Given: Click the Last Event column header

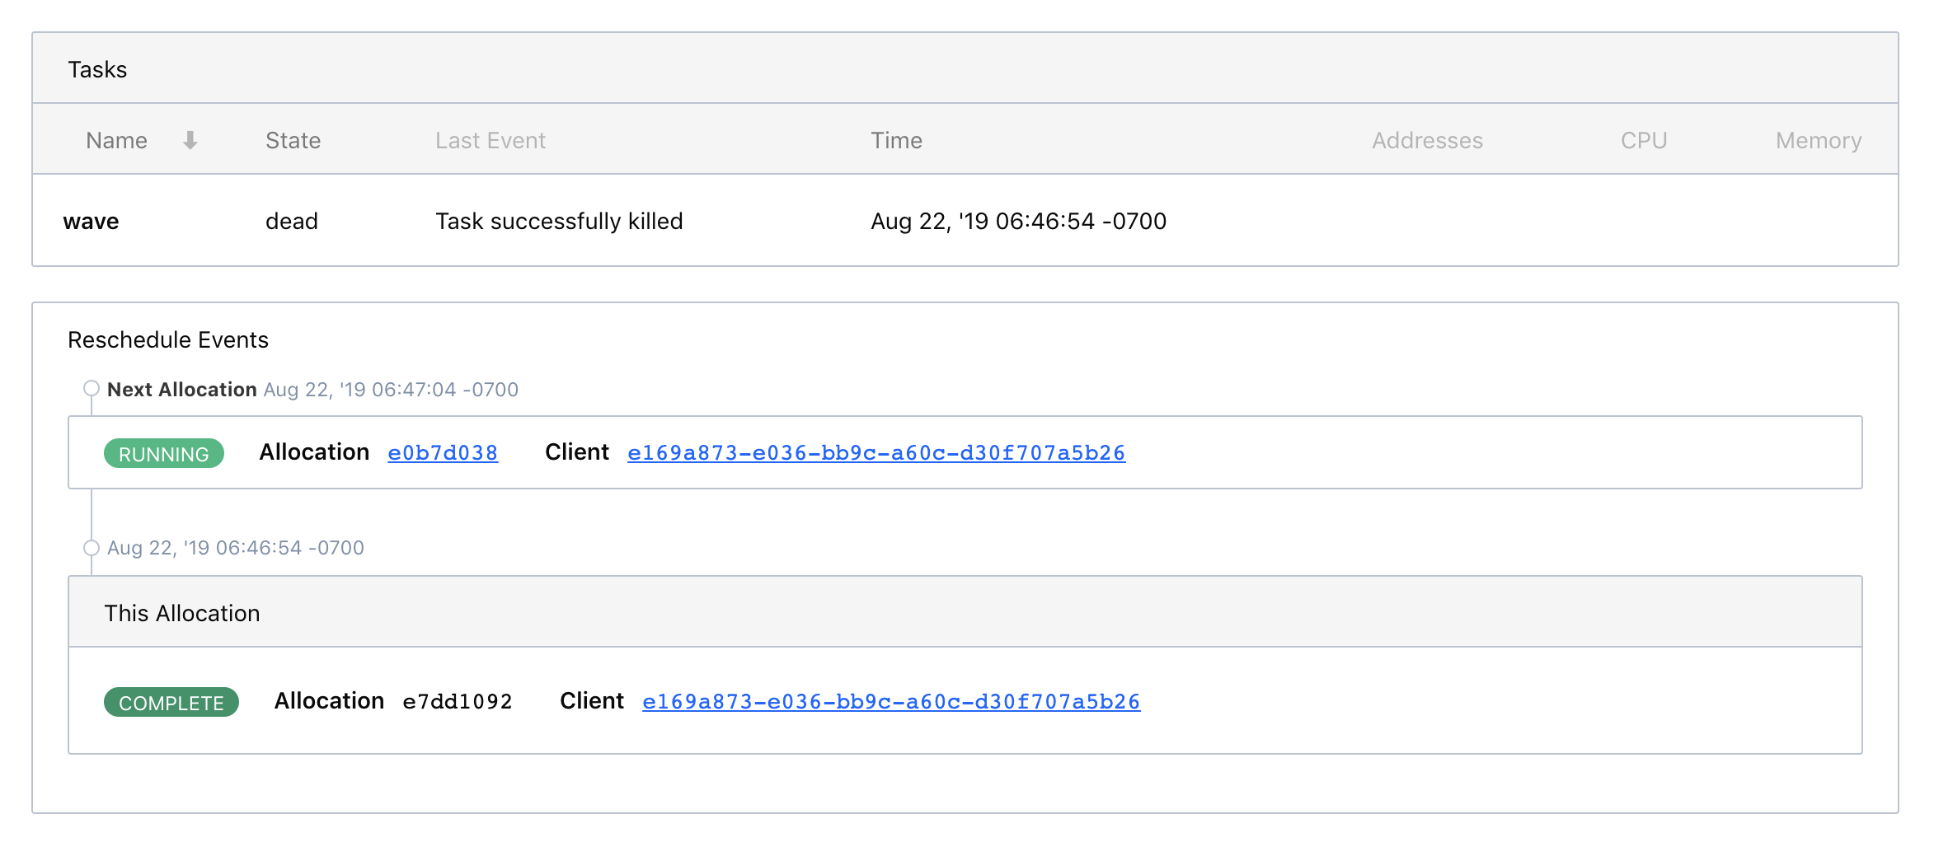Looking at the screenshot, I should point(490,141).
